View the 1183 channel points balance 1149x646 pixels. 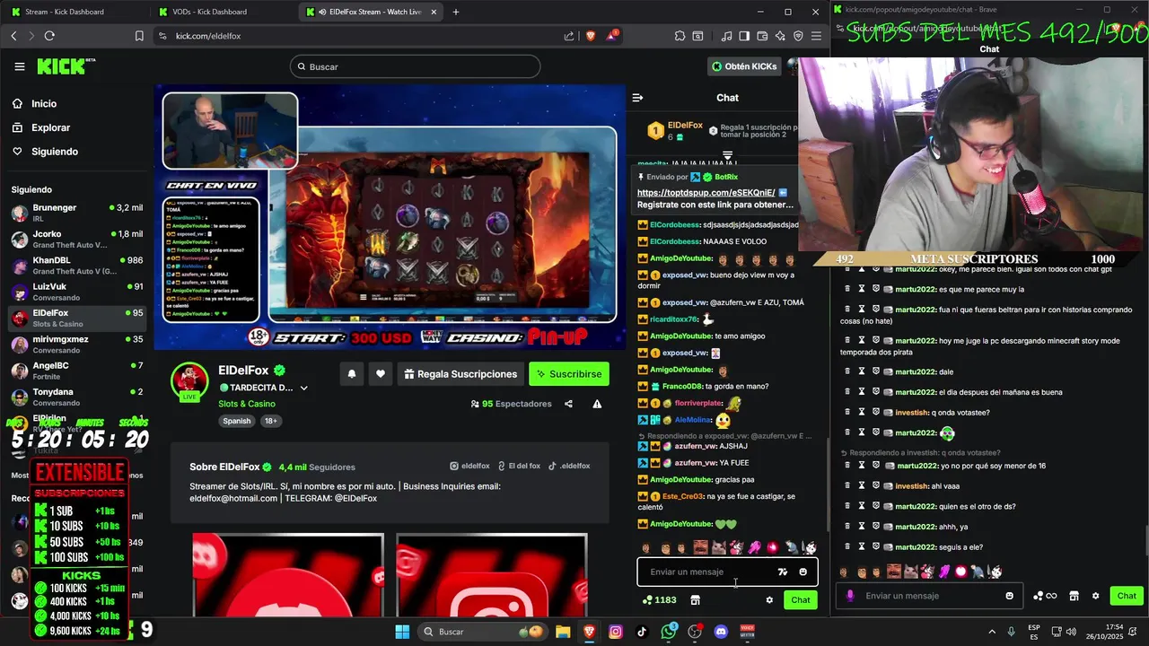tap(660, 599)
